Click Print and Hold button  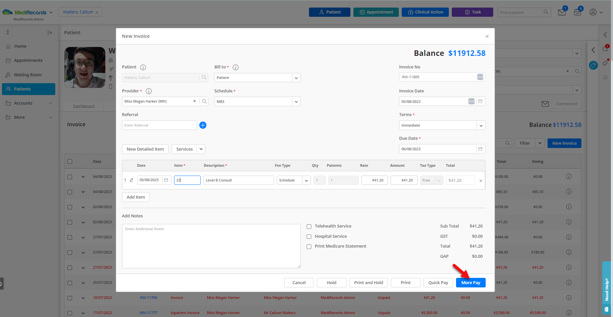click(x=369, y=283)
